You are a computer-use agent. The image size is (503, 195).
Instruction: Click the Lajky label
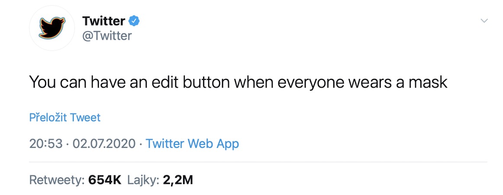pyautogui.click(x=143, y=180)
